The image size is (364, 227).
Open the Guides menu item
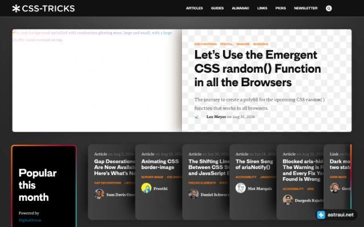click(x=217, y=8)
